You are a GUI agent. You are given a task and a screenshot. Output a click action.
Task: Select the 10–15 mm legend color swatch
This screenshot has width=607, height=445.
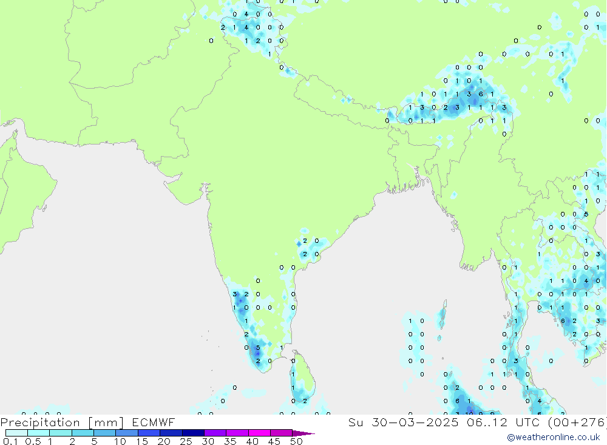[127, 433]
